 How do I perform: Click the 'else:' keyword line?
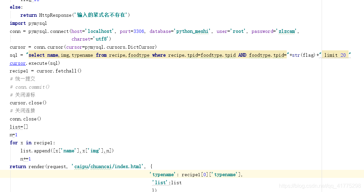click(x=16, y=7)
